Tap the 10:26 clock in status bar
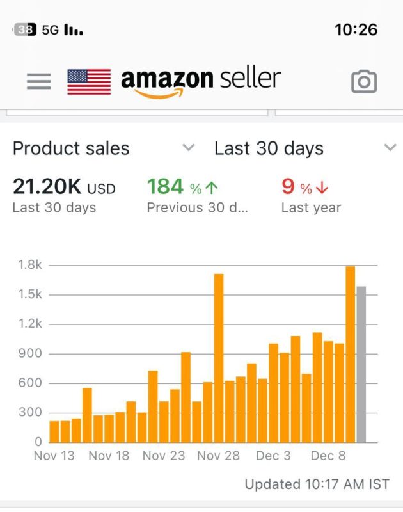The image size is (403, 512). [x=356, y=29]
